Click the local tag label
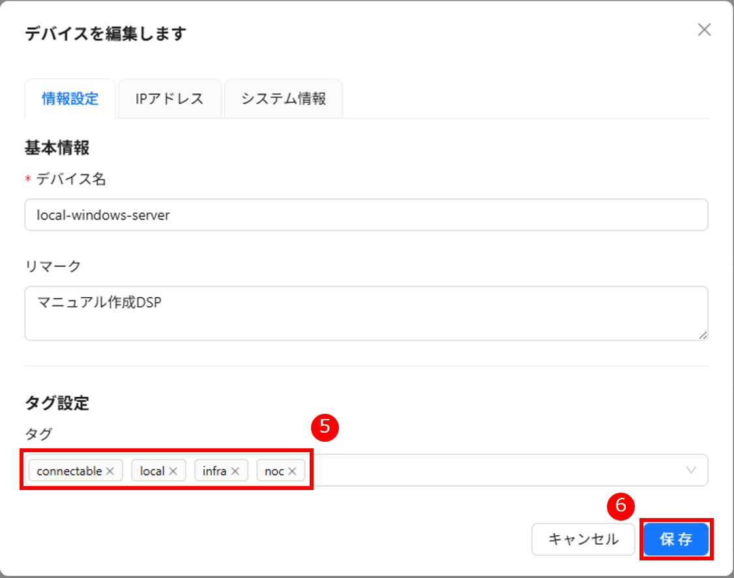 click(152, 471)
